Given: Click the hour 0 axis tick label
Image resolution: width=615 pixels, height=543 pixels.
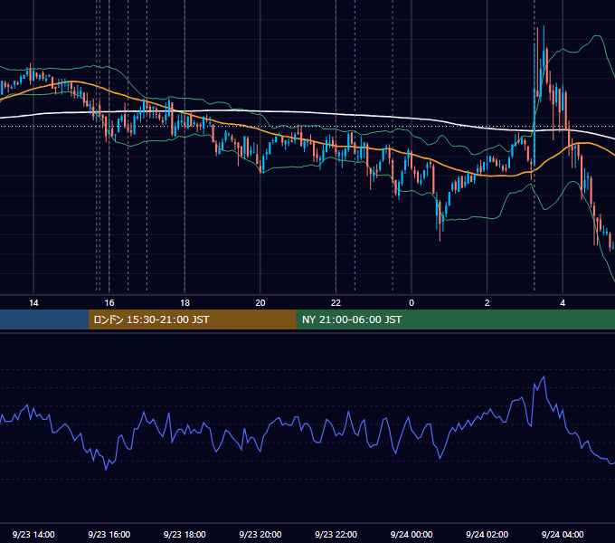Looking at the screenshot, I should [x=412, y=303].
